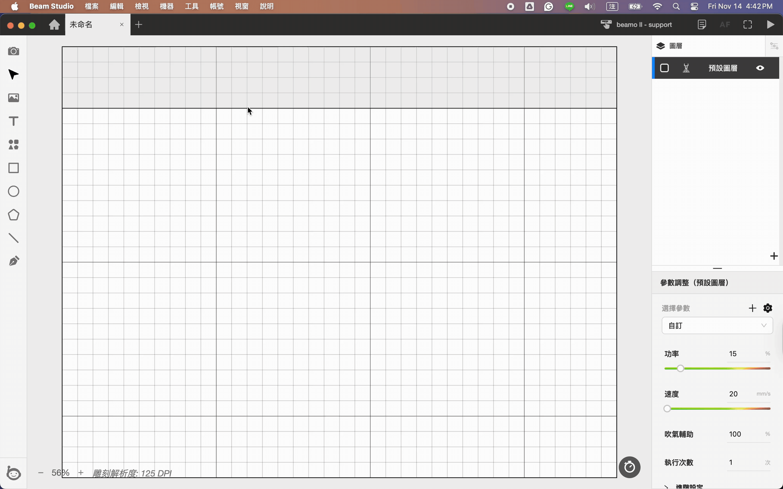This screenshot has width=783, height=489.
Task: Open the 機器 menu
Action: tap(167, 7)
